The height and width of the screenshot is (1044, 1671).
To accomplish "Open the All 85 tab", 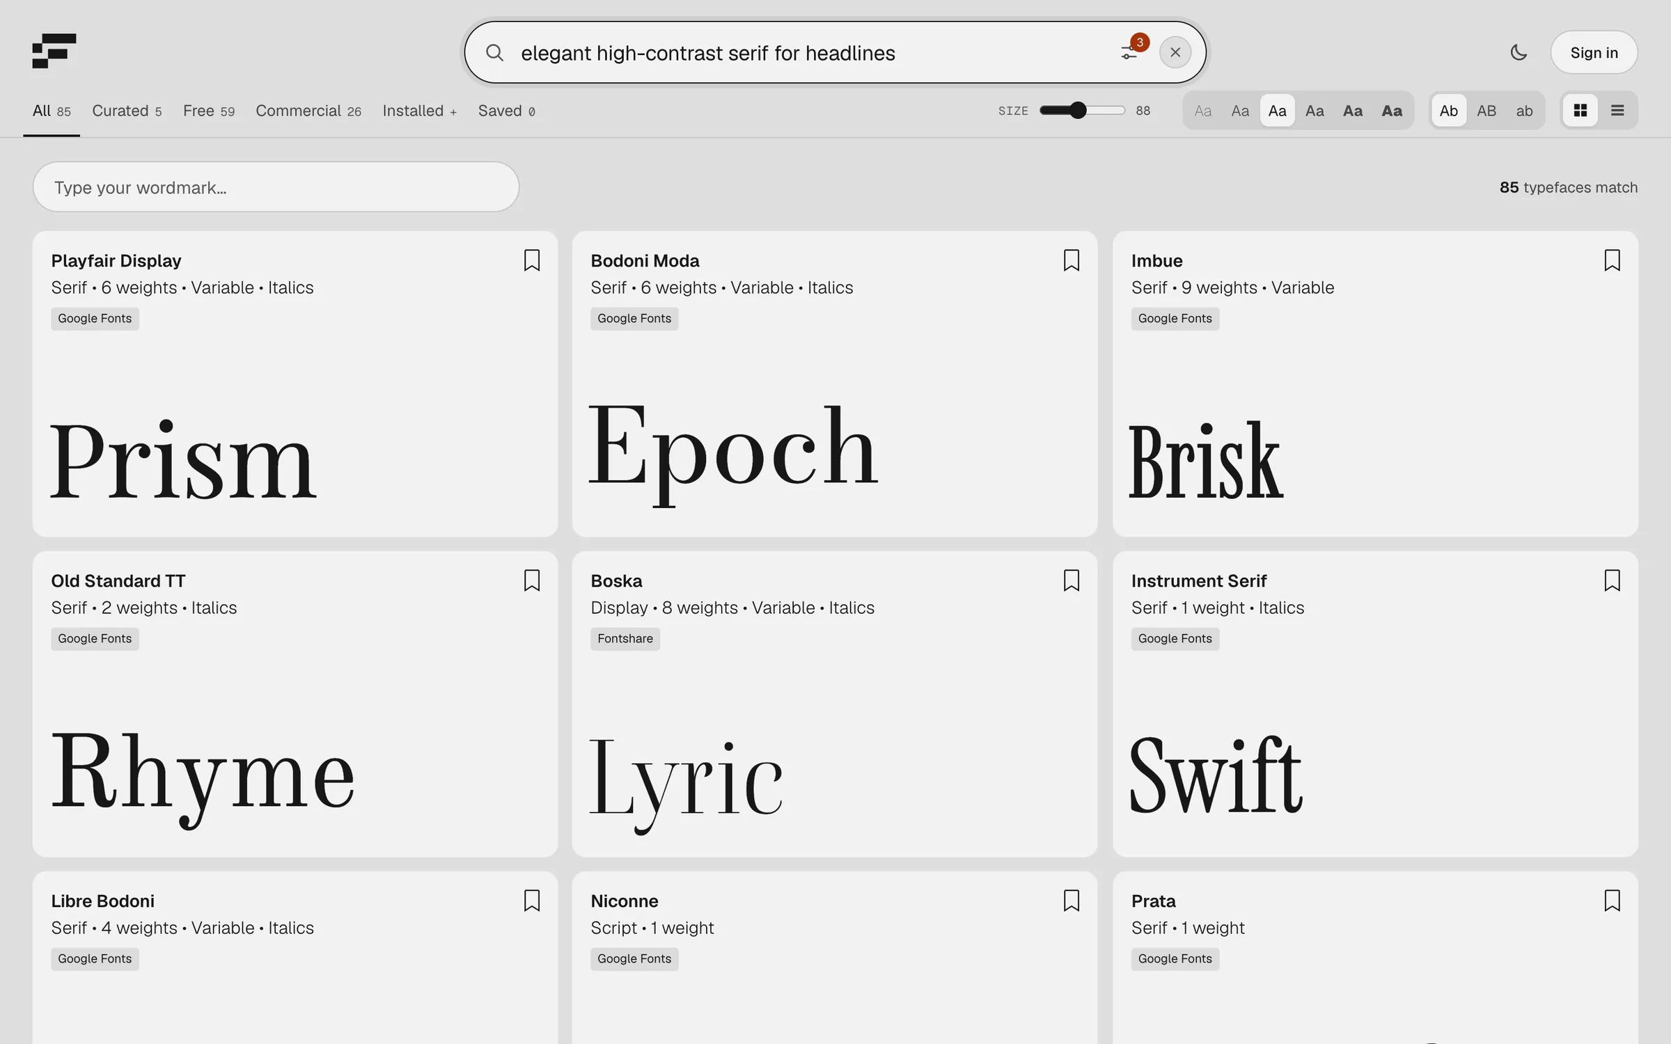I will (52, 111).
